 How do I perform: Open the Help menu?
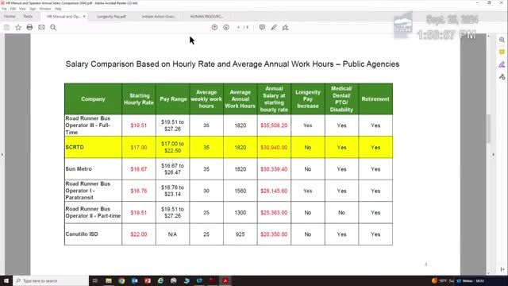coord(58,9)
